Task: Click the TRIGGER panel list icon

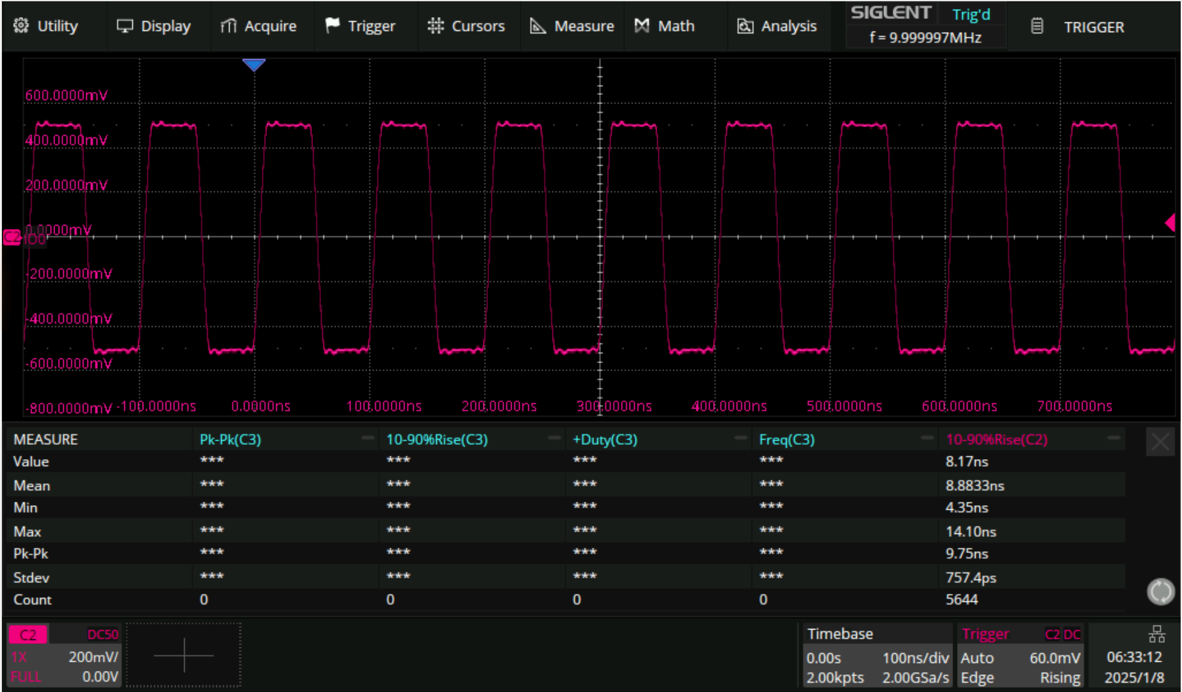Action: (x=1037, y=26)
